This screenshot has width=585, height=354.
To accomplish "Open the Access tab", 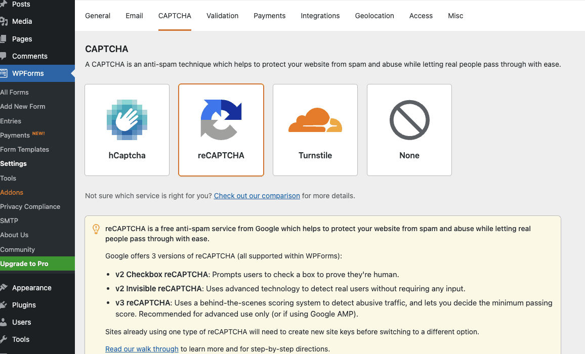I will coord(421,16).
